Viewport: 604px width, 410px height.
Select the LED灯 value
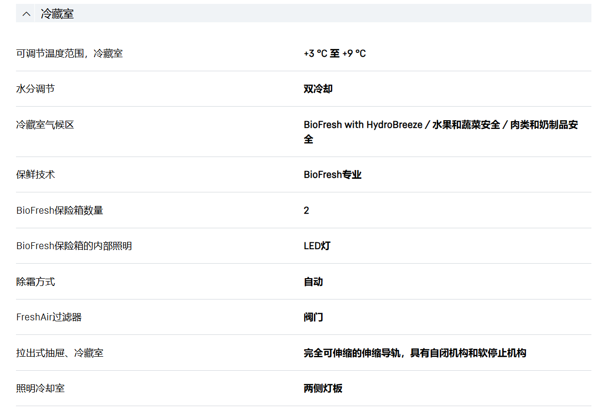click(317, 246)
